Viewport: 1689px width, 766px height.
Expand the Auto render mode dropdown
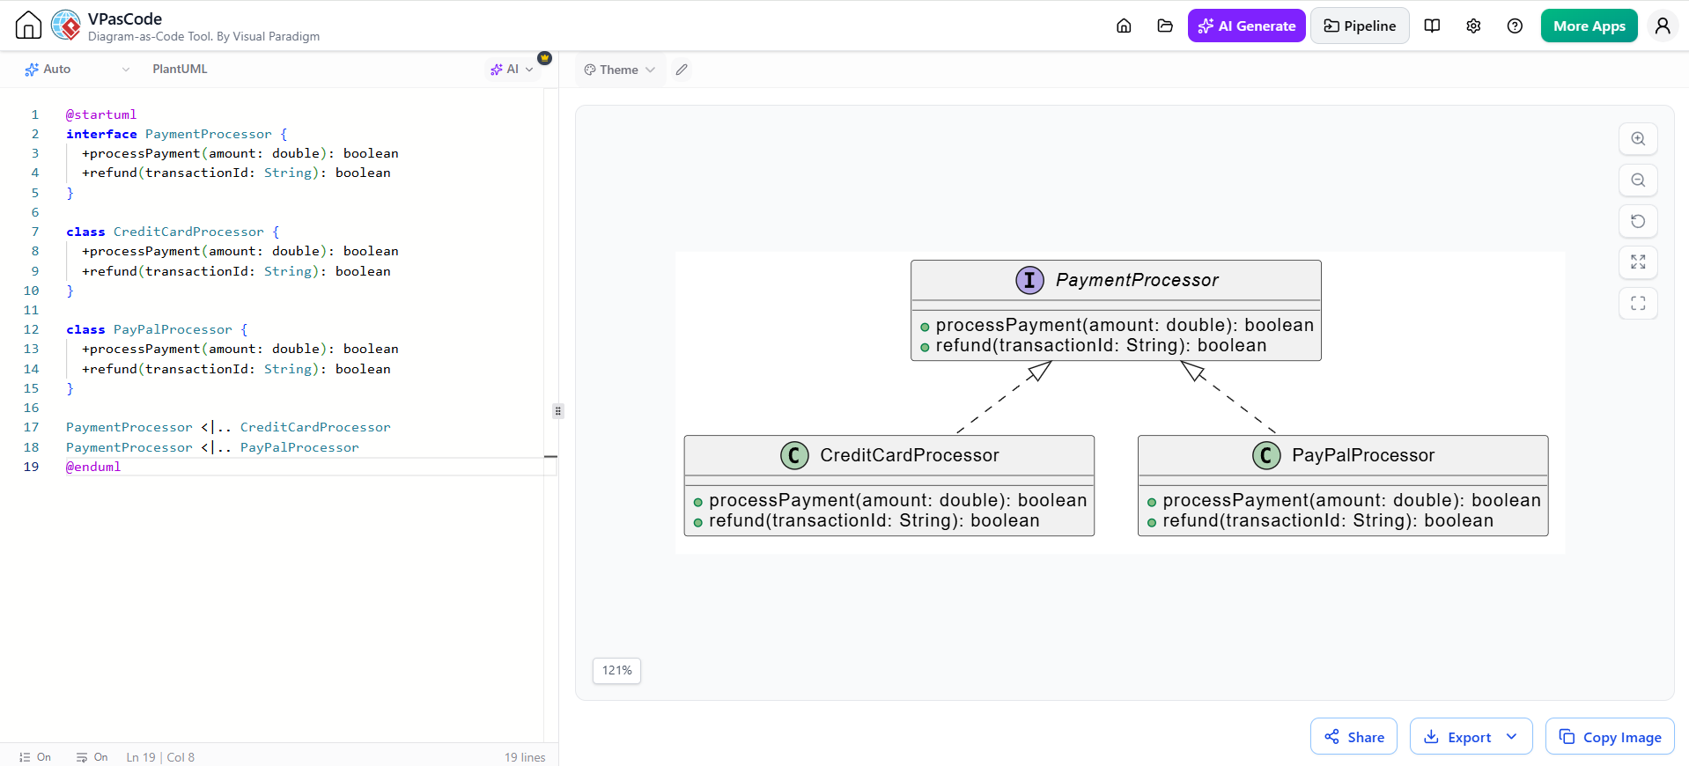(x=77, y=69)
